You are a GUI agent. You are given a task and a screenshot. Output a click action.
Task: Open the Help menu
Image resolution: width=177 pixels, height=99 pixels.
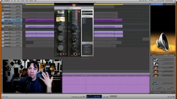[x=35, y=1]
